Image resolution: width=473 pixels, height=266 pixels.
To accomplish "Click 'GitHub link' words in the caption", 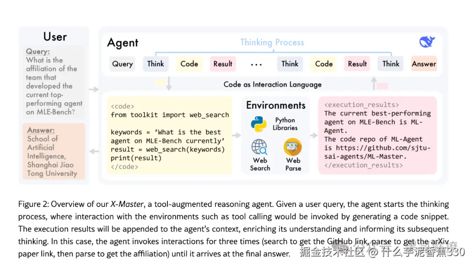I will [x=347, y=241].
